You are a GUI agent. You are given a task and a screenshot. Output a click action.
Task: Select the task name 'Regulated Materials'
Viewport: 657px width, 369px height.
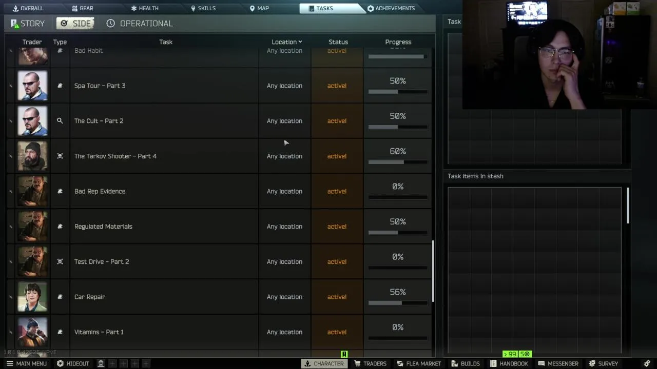click(103, 227)
